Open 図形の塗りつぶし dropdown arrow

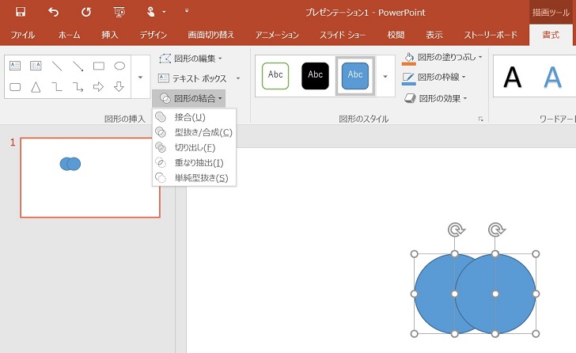480,57
